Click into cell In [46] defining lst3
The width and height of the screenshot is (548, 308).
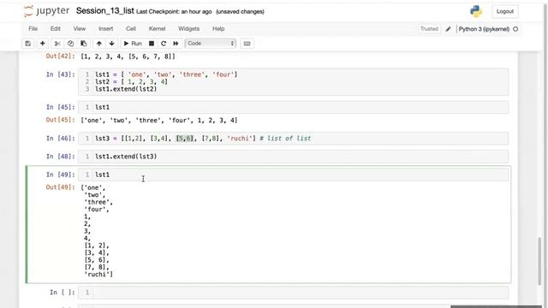[293, 139]
